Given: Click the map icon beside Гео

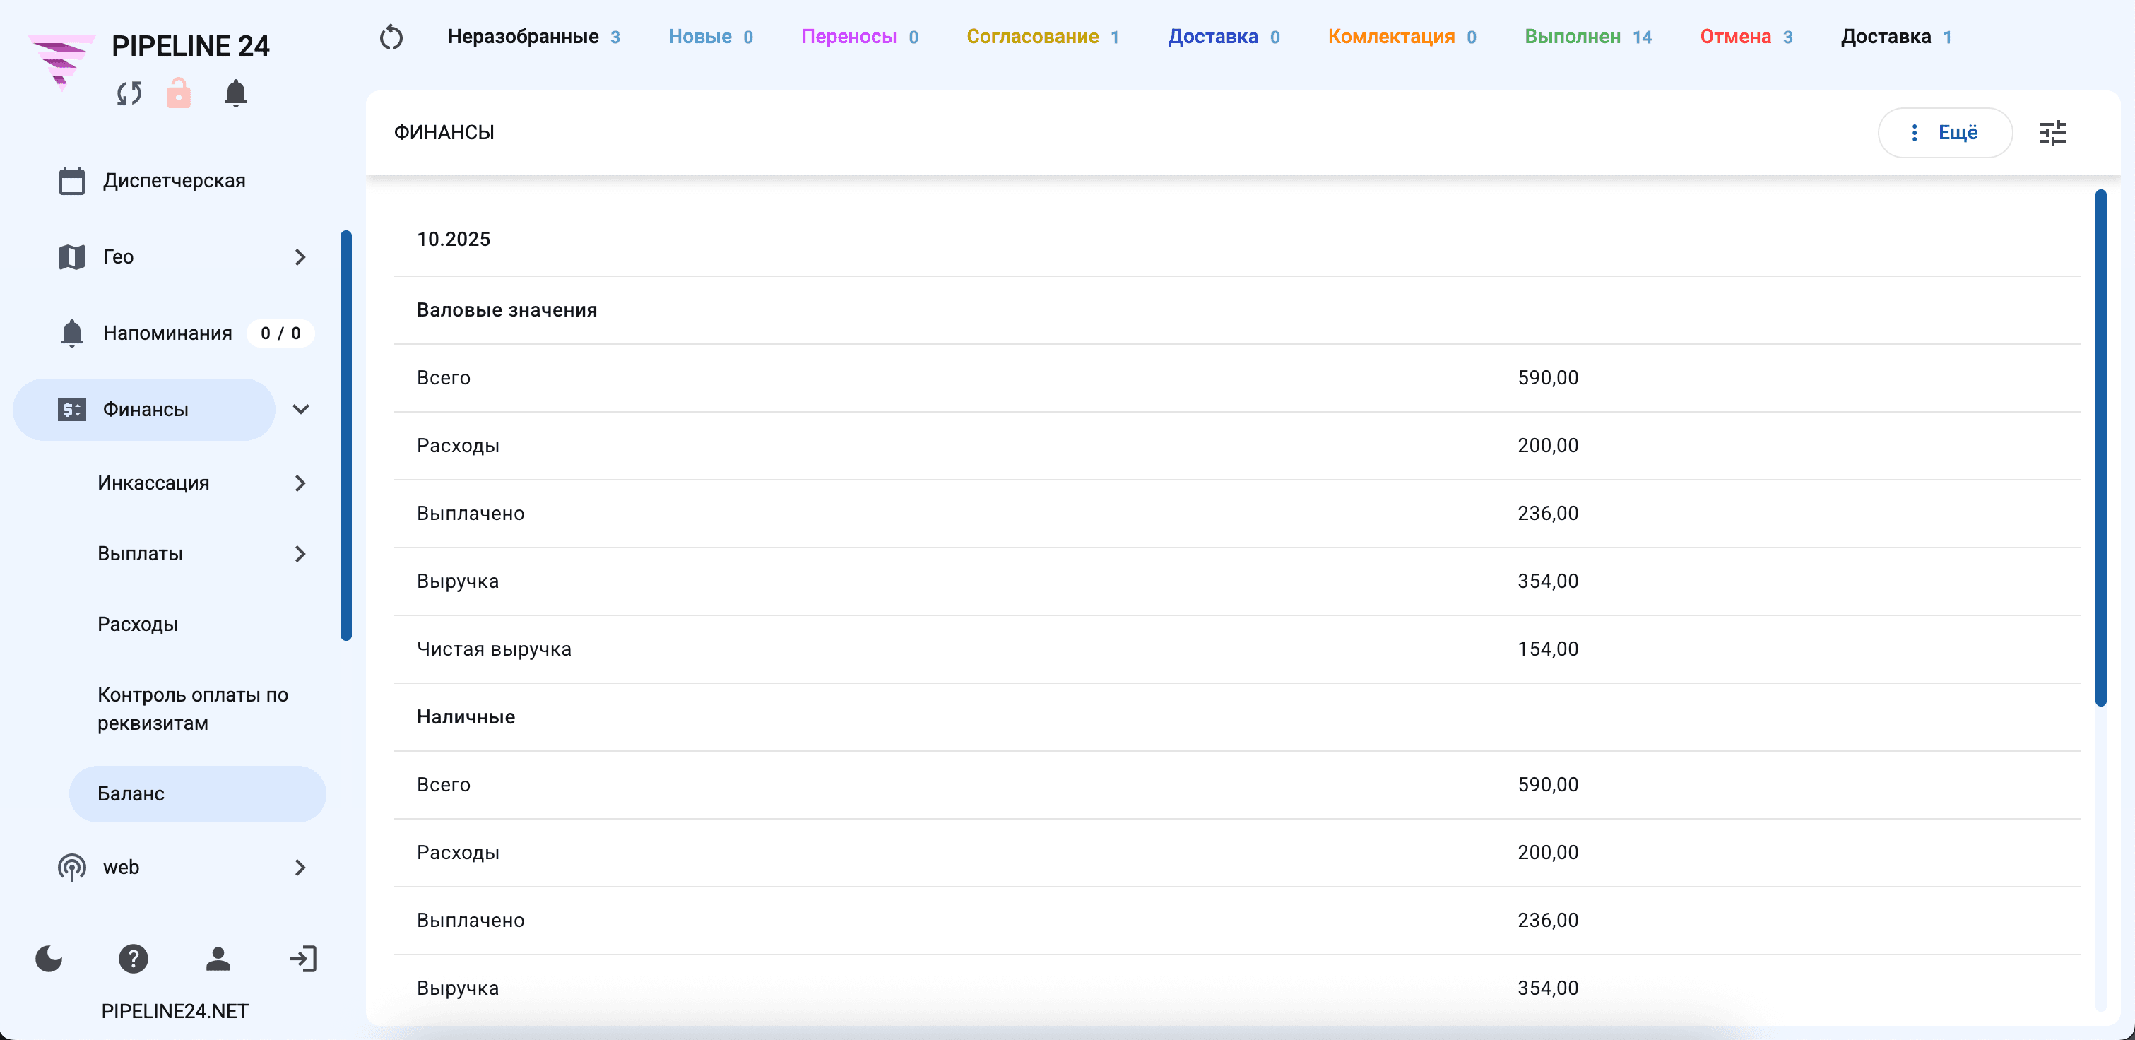Looking at the screenshot, I should click(x=72, y=257).
